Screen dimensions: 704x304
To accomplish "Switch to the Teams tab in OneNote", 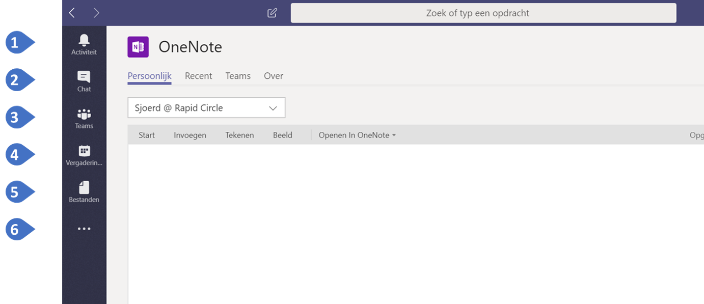I will (x=238, y=76).
